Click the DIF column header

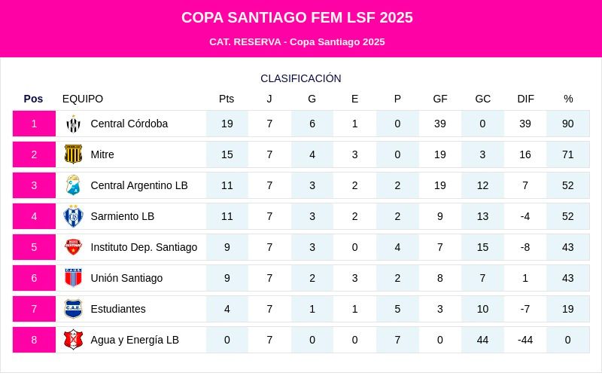click(525, 99)
